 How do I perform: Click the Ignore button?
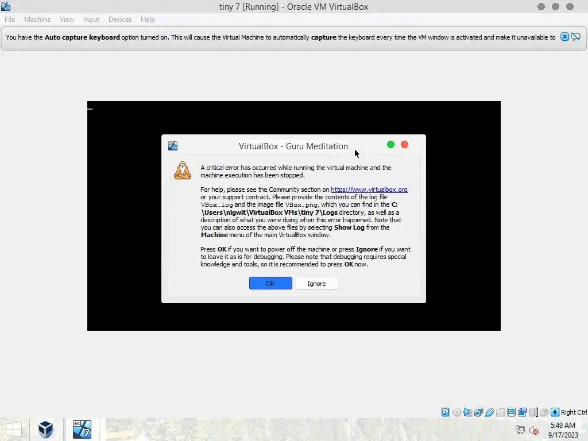pos(317,284)
